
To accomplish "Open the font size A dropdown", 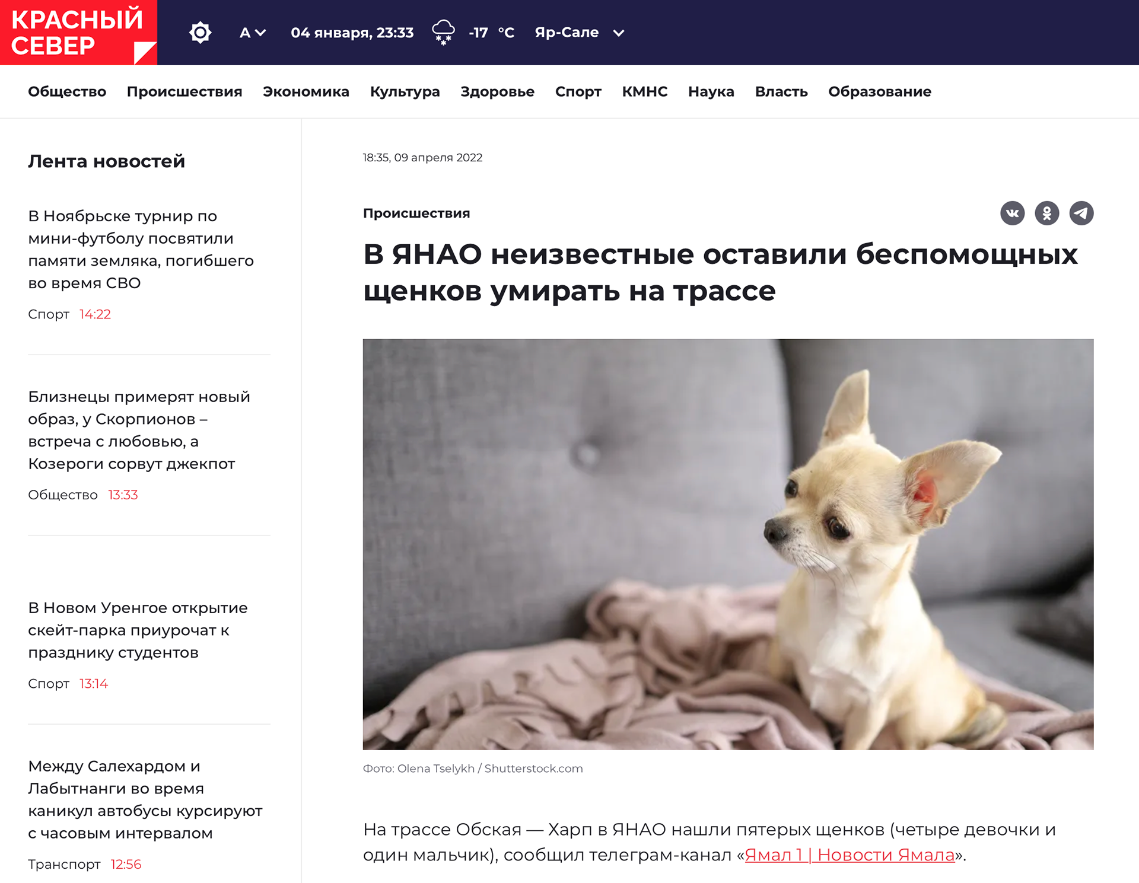I will click(252, 33).
